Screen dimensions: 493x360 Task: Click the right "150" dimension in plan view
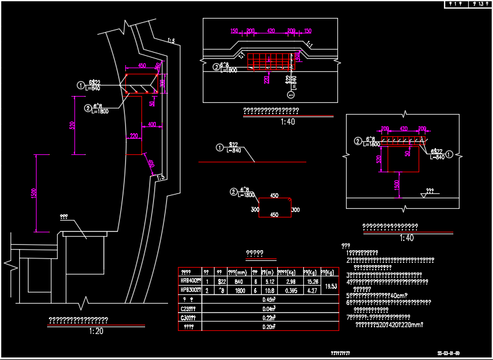308,31
